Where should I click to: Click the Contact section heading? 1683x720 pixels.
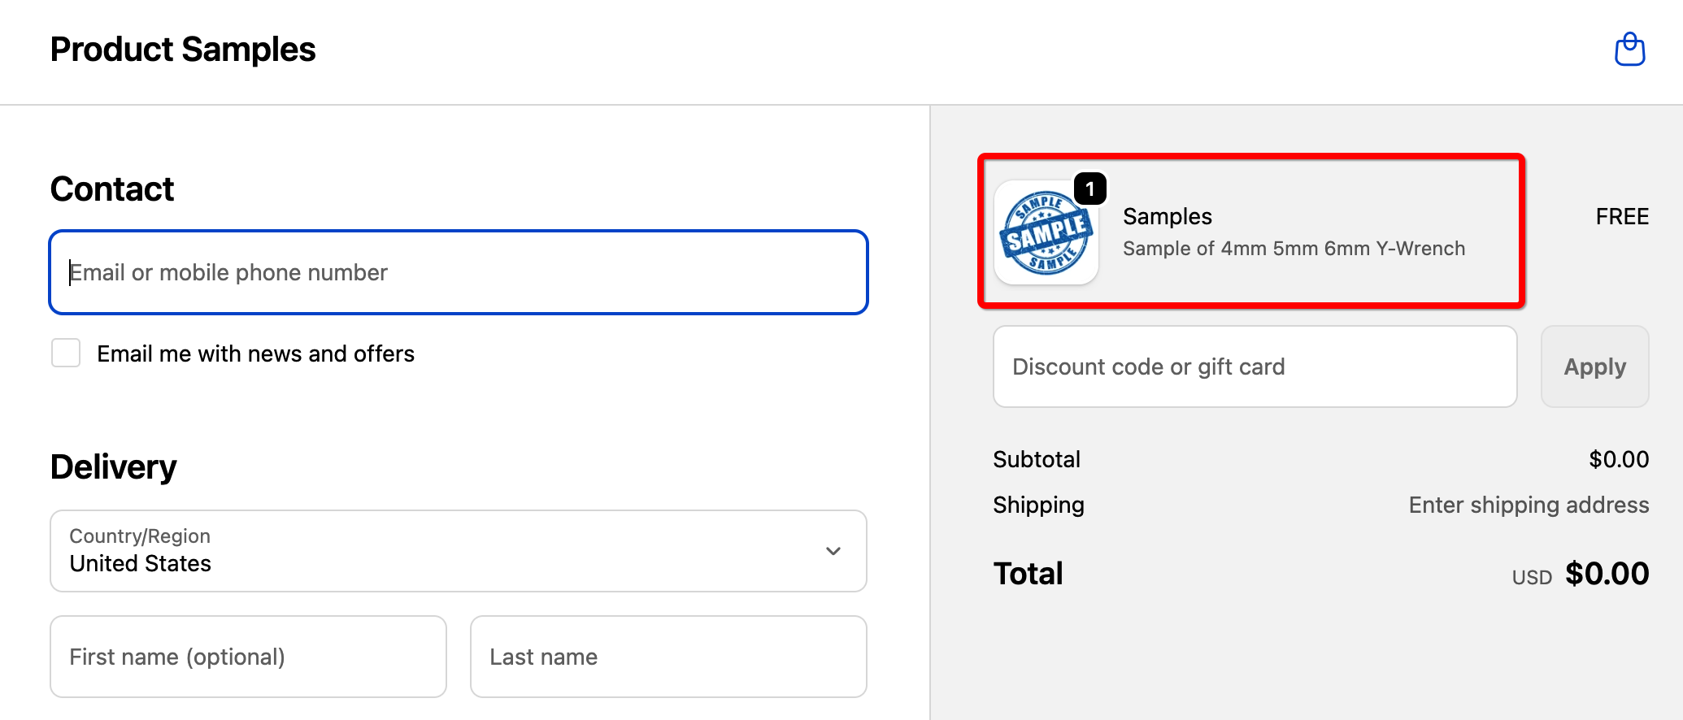click(112, 189)
